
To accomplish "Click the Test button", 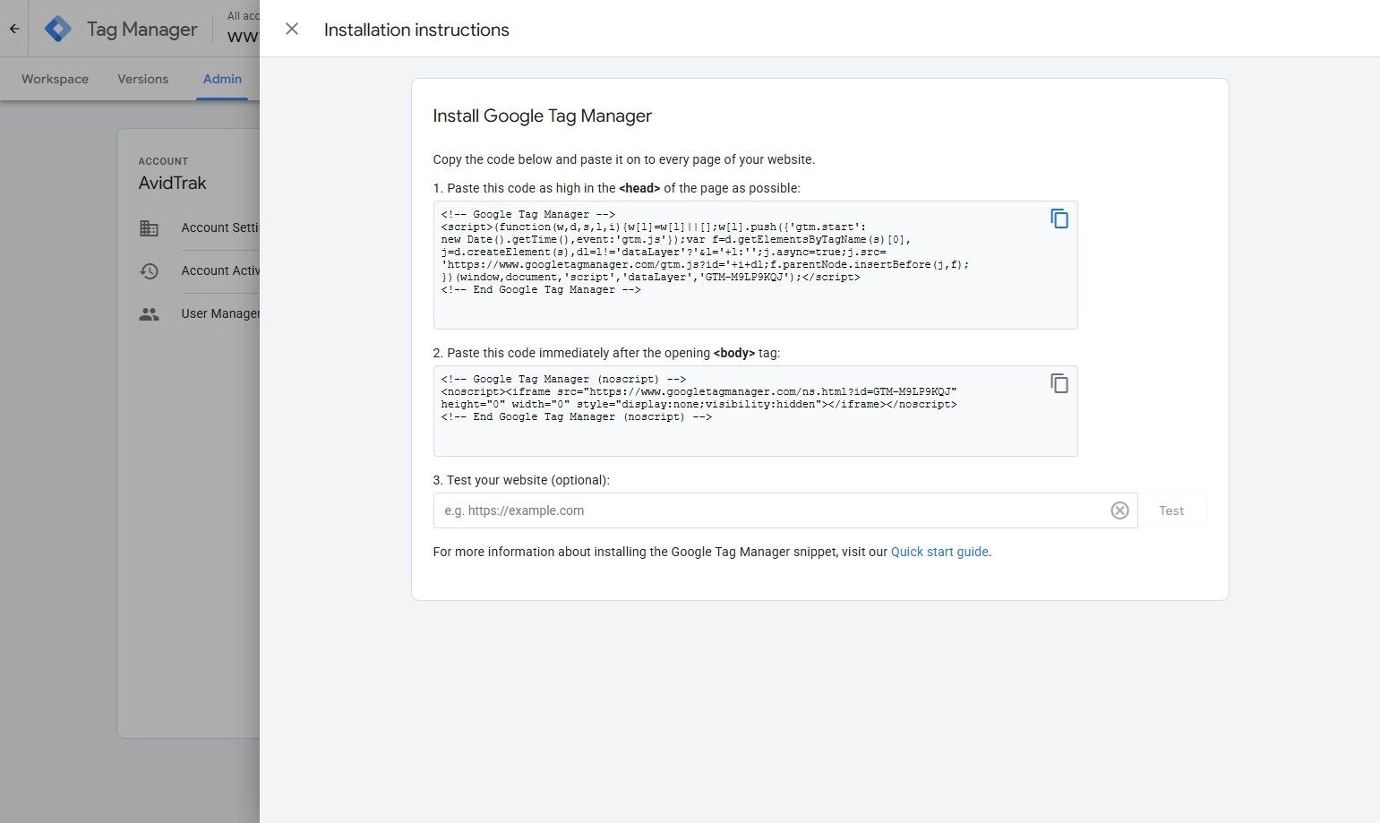I will pos(1170,510).
